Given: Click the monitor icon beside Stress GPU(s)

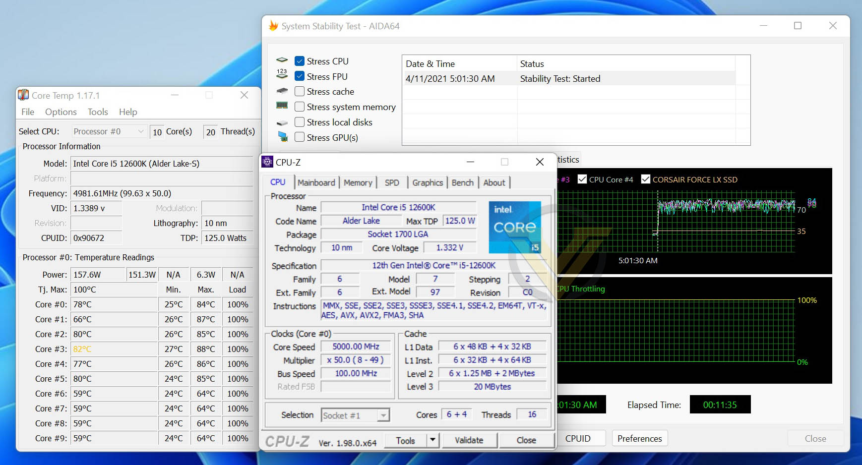Looking at the screenshot, I should tap(283, 136).
